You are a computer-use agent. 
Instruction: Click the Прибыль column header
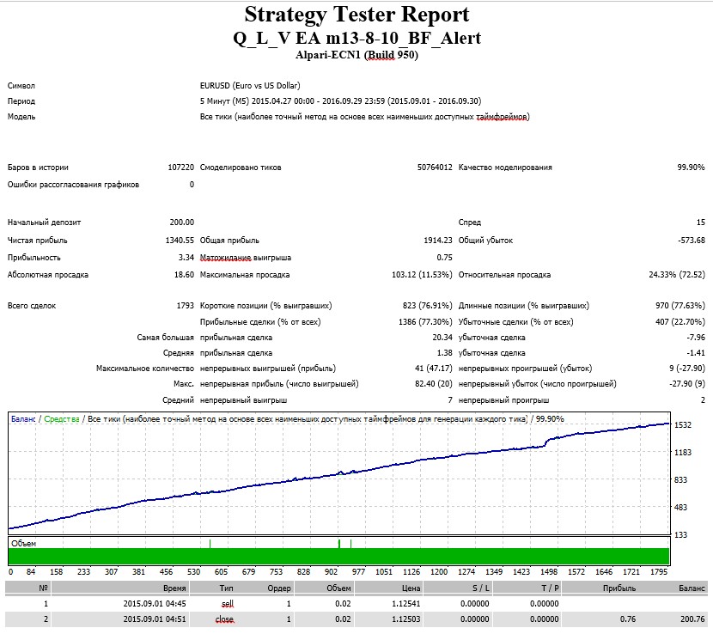619,588
